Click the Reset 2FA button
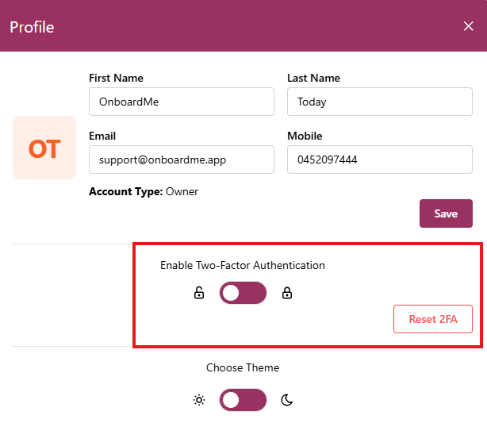Screen dimensions: 487x442 point(432,319)
